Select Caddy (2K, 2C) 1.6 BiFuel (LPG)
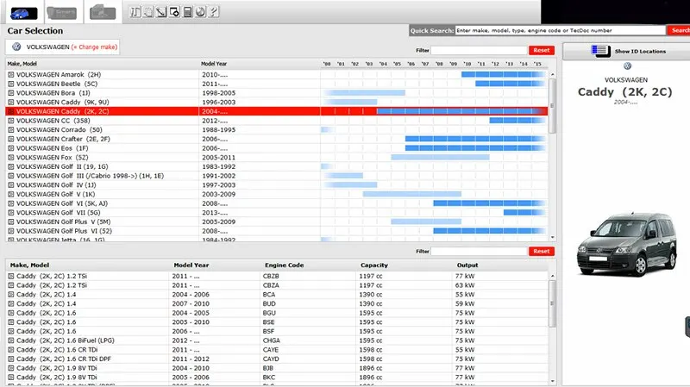690x387 pixels. [66, 340]
